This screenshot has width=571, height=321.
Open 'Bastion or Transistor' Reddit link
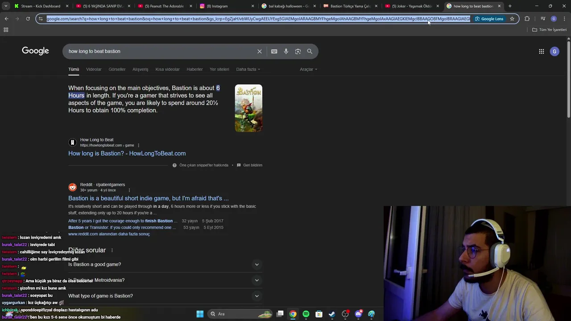pyautogui.click(x=122, y=227)
